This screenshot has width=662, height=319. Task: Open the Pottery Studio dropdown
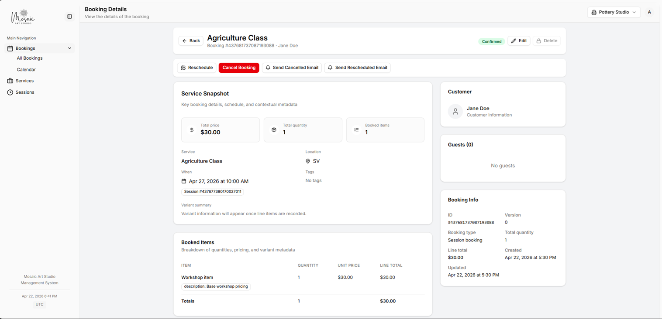[614, 12]
